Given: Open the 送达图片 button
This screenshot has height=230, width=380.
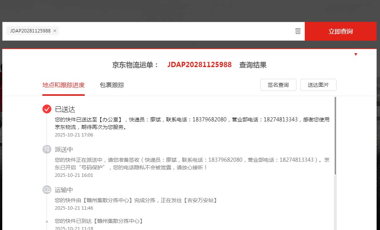Looking at the screenshot, I should tap(318, 85).
